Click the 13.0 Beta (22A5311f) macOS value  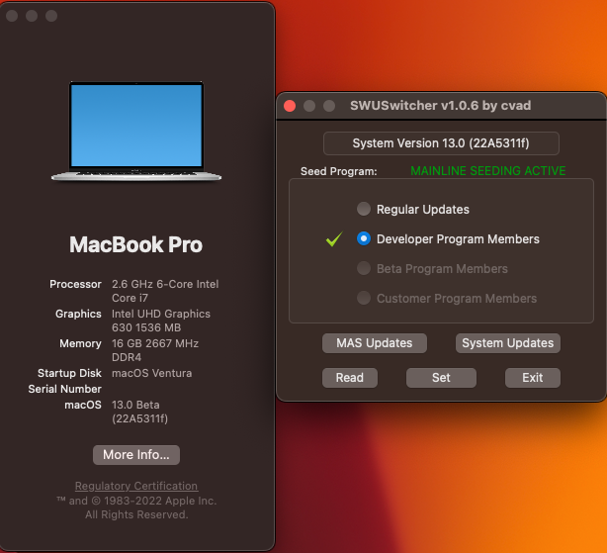coord(139,412)
